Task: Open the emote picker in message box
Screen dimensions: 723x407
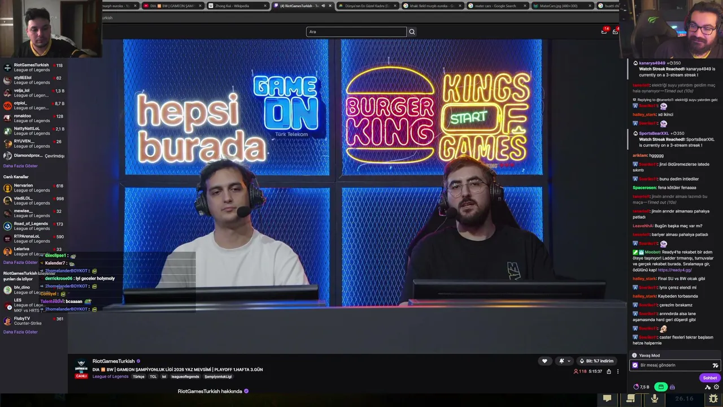Action: [715, 365]
